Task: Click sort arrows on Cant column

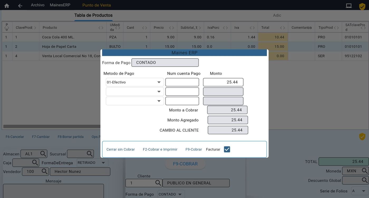Action: point(144,28)
